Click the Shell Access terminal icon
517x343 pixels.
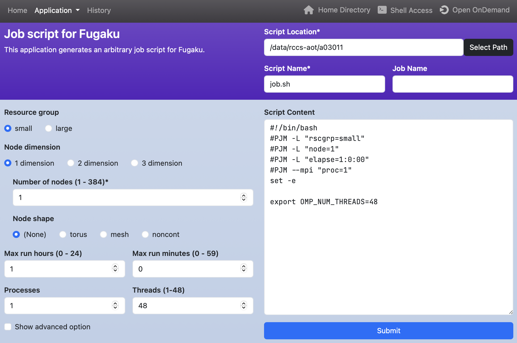(382, 10)
